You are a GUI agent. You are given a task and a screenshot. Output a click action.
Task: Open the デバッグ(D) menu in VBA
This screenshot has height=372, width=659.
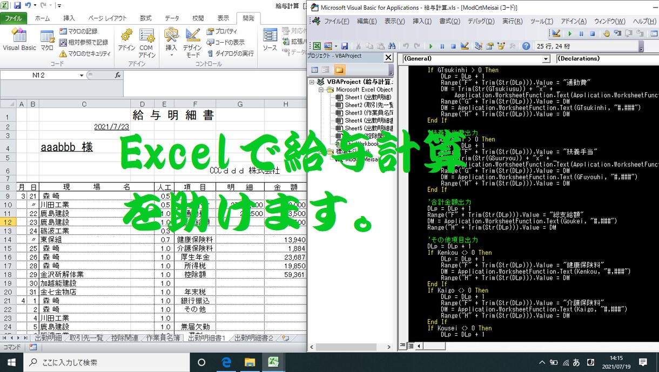(481, 21)
